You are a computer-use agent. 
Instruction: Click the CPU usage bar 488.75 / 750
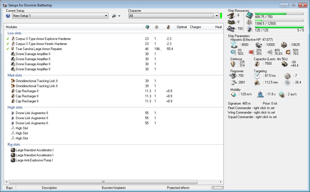coord(279,14)
